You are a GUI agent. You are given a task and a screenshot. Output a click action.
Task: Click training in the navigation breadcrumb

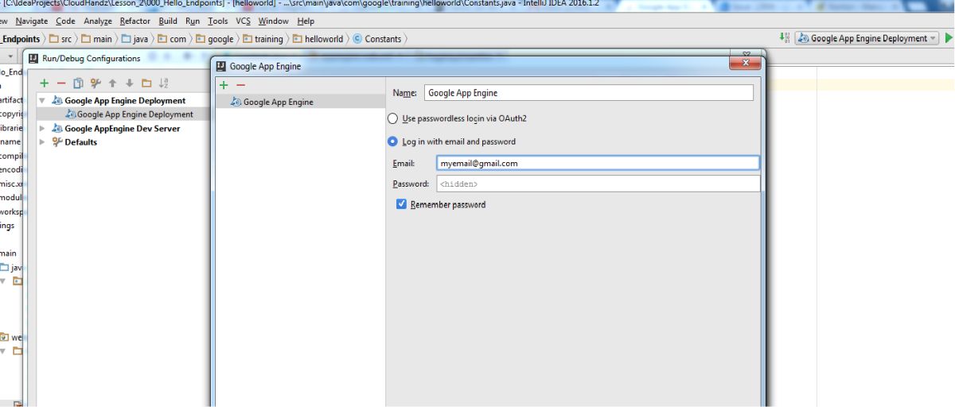point(263,39)
